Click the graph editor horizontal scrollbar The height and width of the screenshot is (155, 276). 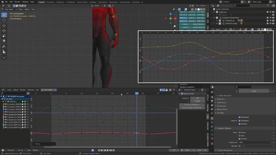coord(107,147)
